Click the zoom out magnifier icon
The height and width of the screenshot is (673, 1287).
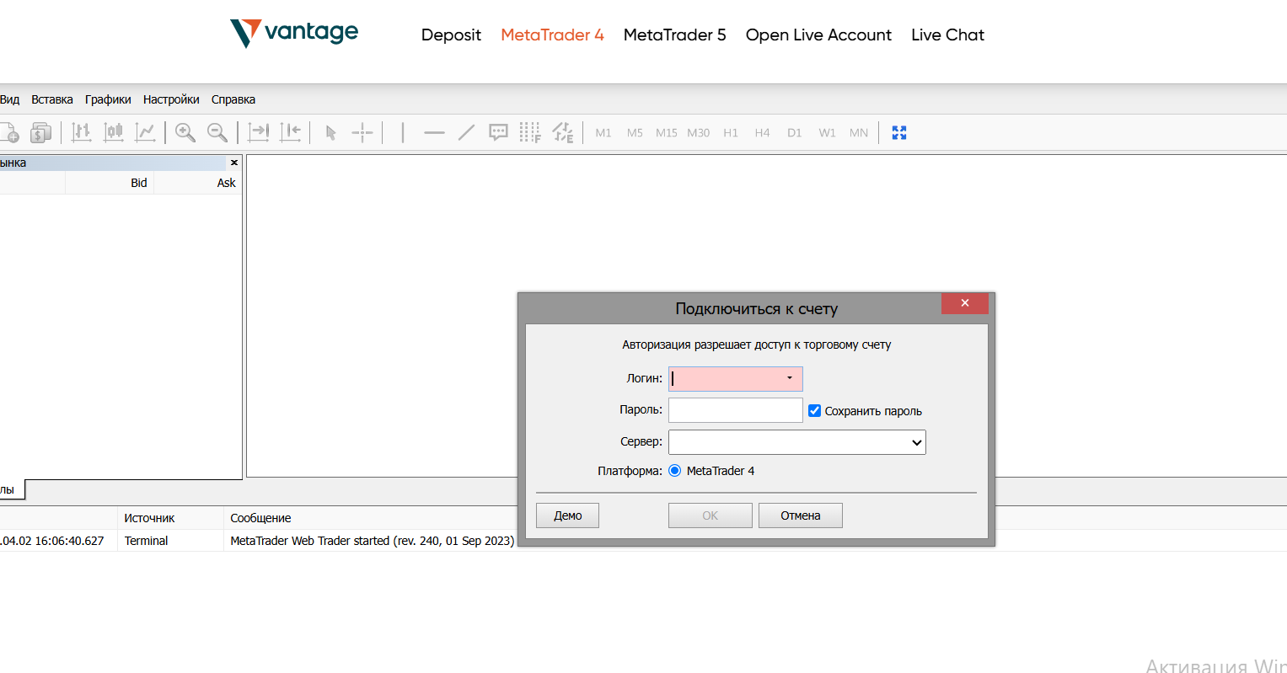pyautogui.click(x=217, y=132)
